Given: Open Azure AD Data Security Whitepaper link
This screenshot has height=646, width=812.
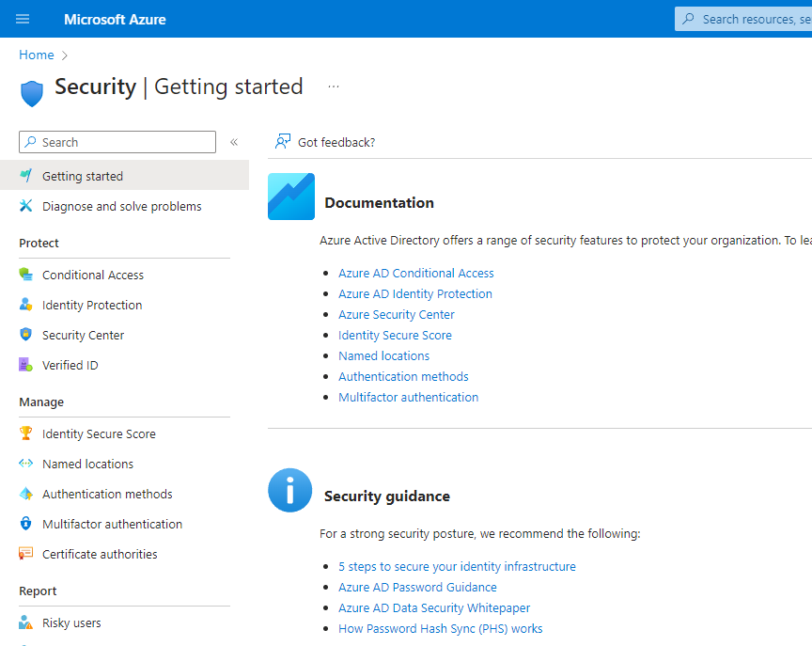Looking at the screenshot, I should pos(434,607).
